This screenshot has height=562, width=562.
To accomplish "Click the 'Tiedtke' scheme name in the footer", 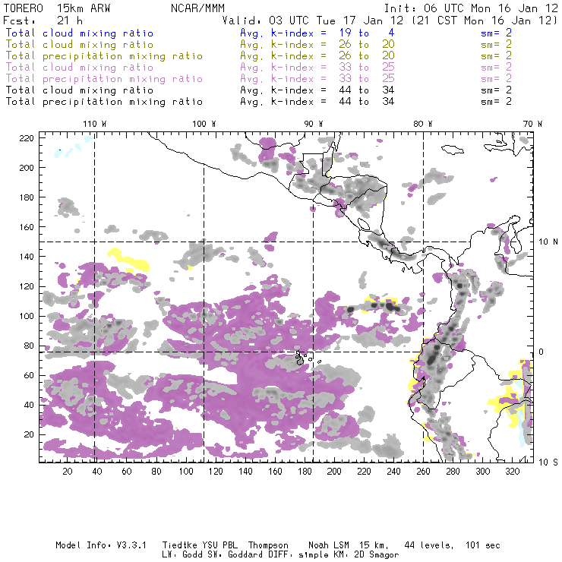I will click(180, 545).
